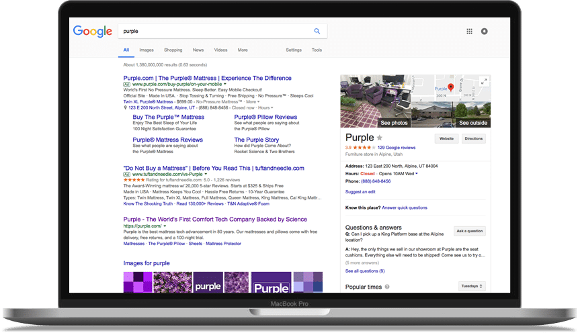Image resolution: width=578 pixels, height=333 pixels.
Task: Expand the arrow by the tuftandneedle.com ad URL
Action: [x=206, y=174]
